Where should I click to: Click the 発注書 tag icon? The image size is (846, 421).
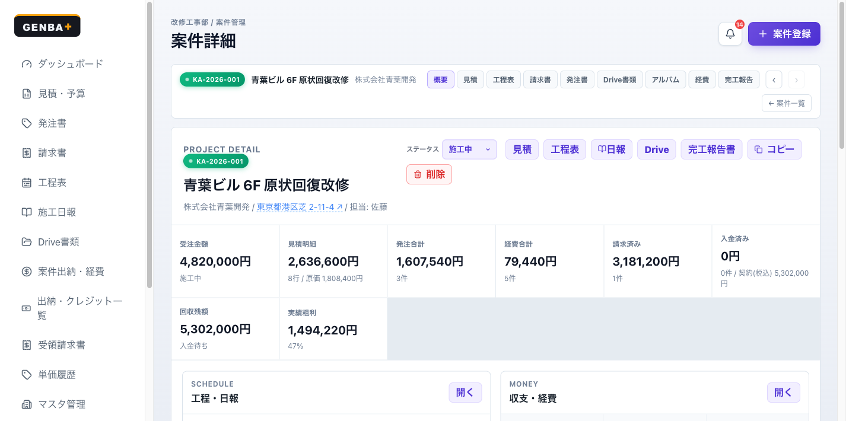(x=26, y=123)
